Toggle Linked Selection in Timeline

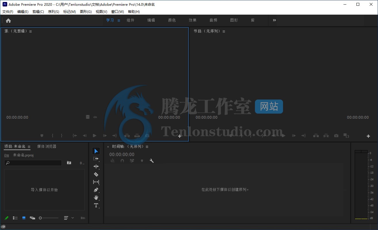pos(132,161)
